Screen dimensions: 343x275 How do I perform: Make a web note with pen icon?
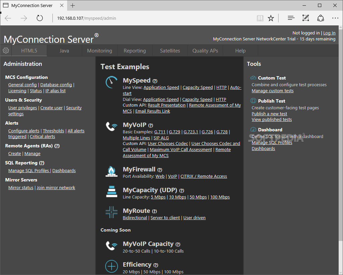click(306, 18)
